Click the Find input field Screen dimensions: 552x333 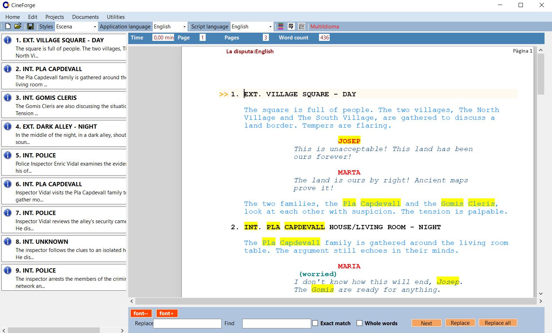[276, 323]
